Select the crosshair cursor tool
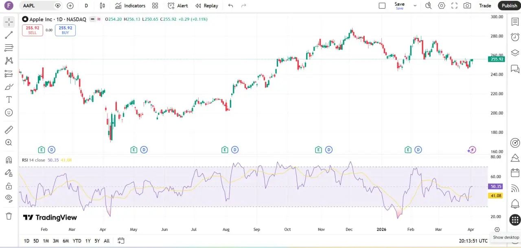The width and height of the screenshot is (521, 248). [x=9, y=22]
